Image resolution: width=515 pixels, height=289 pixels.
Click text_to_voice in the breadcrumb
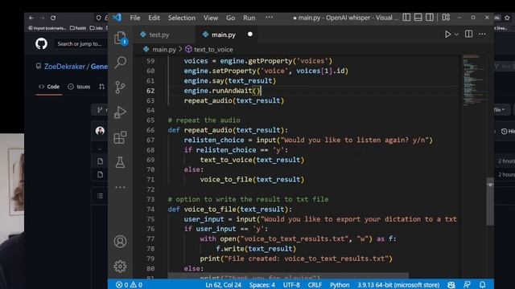coord(213,50)
